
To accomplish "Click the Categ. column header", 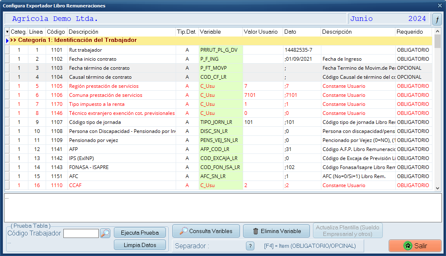I will [x=19, y=32].
